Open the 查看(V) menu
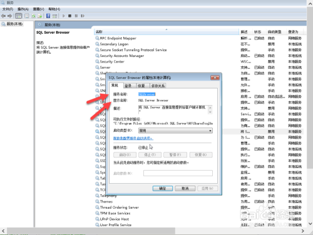 pyautogui.click(x=39, y=9)
